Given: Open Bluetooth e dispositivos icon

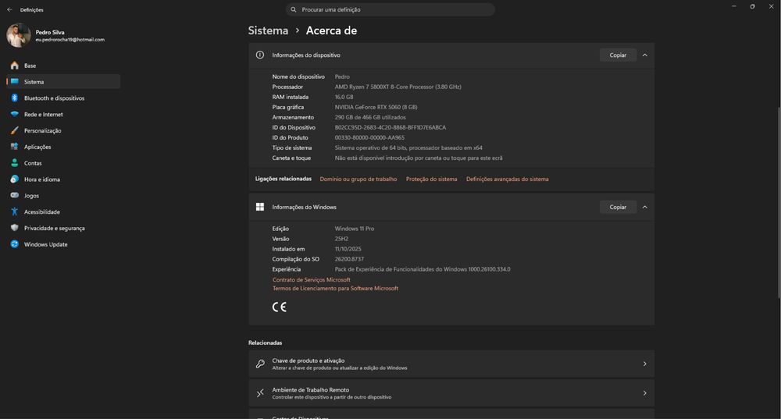Looking at the screenshot, I should [x=14, y=98].
